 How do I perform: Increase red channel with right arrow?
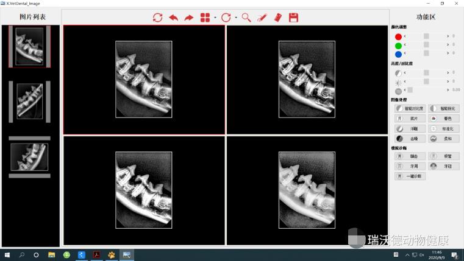coord(448,36)
